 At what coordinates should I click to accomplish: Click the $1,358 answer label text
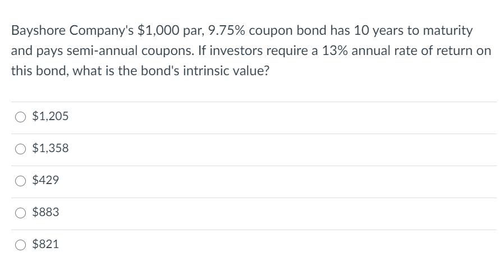[51, 149]
